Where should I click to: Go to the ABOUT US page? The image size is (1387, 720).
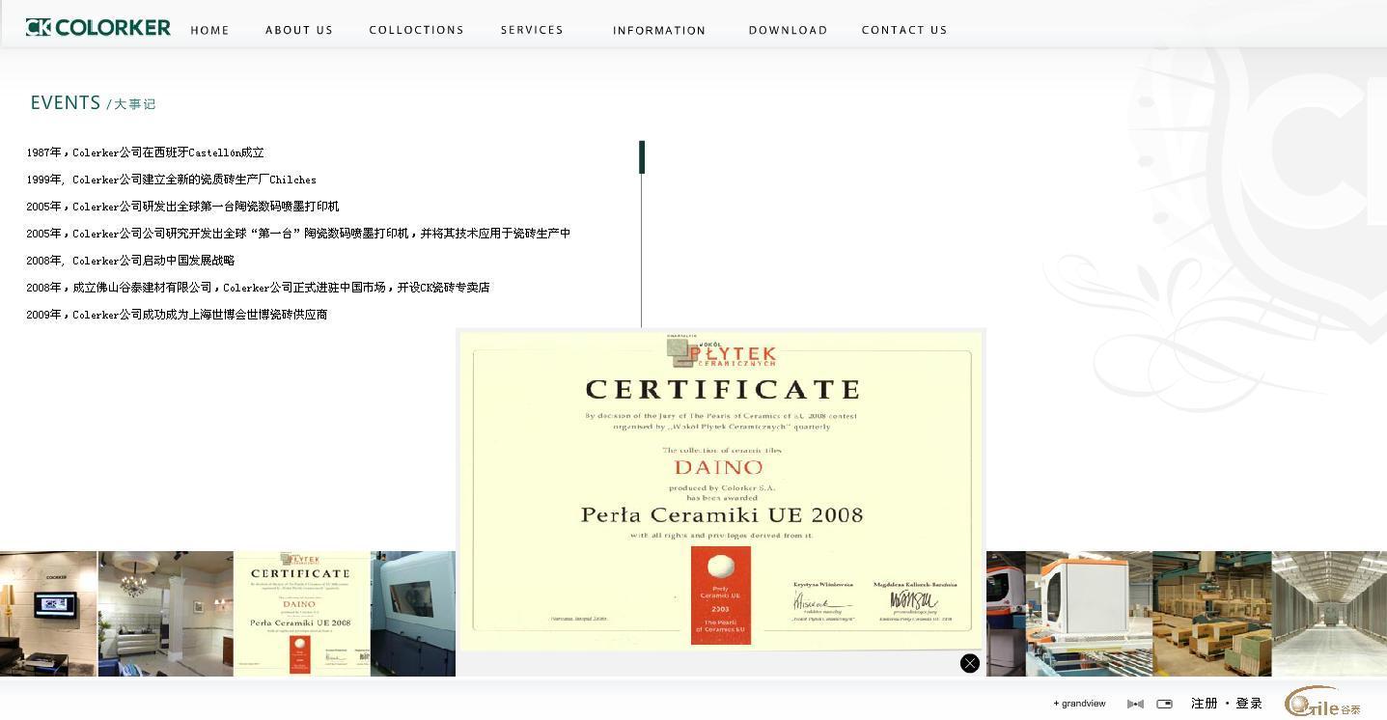pos(299,30)
